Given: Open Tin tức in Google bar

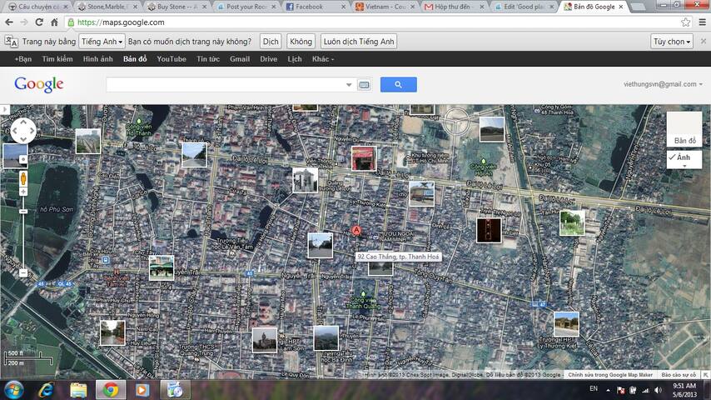Looking at the screenshot, I should 208,59.
